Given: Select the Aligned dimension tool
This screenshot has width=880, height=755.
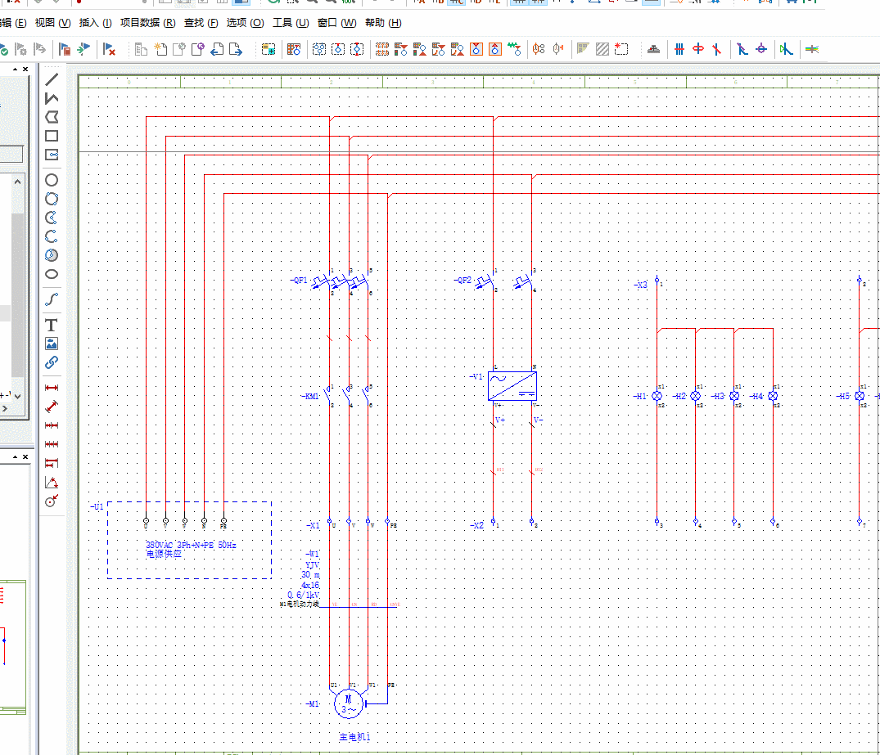Looking at the screenshot, I should click(52, 406).
